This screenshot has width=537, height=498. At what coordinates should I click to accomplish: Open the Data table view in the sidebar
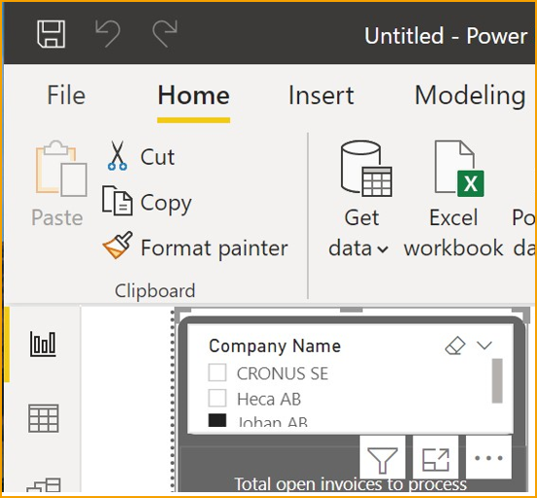click(x=43, y=418)
